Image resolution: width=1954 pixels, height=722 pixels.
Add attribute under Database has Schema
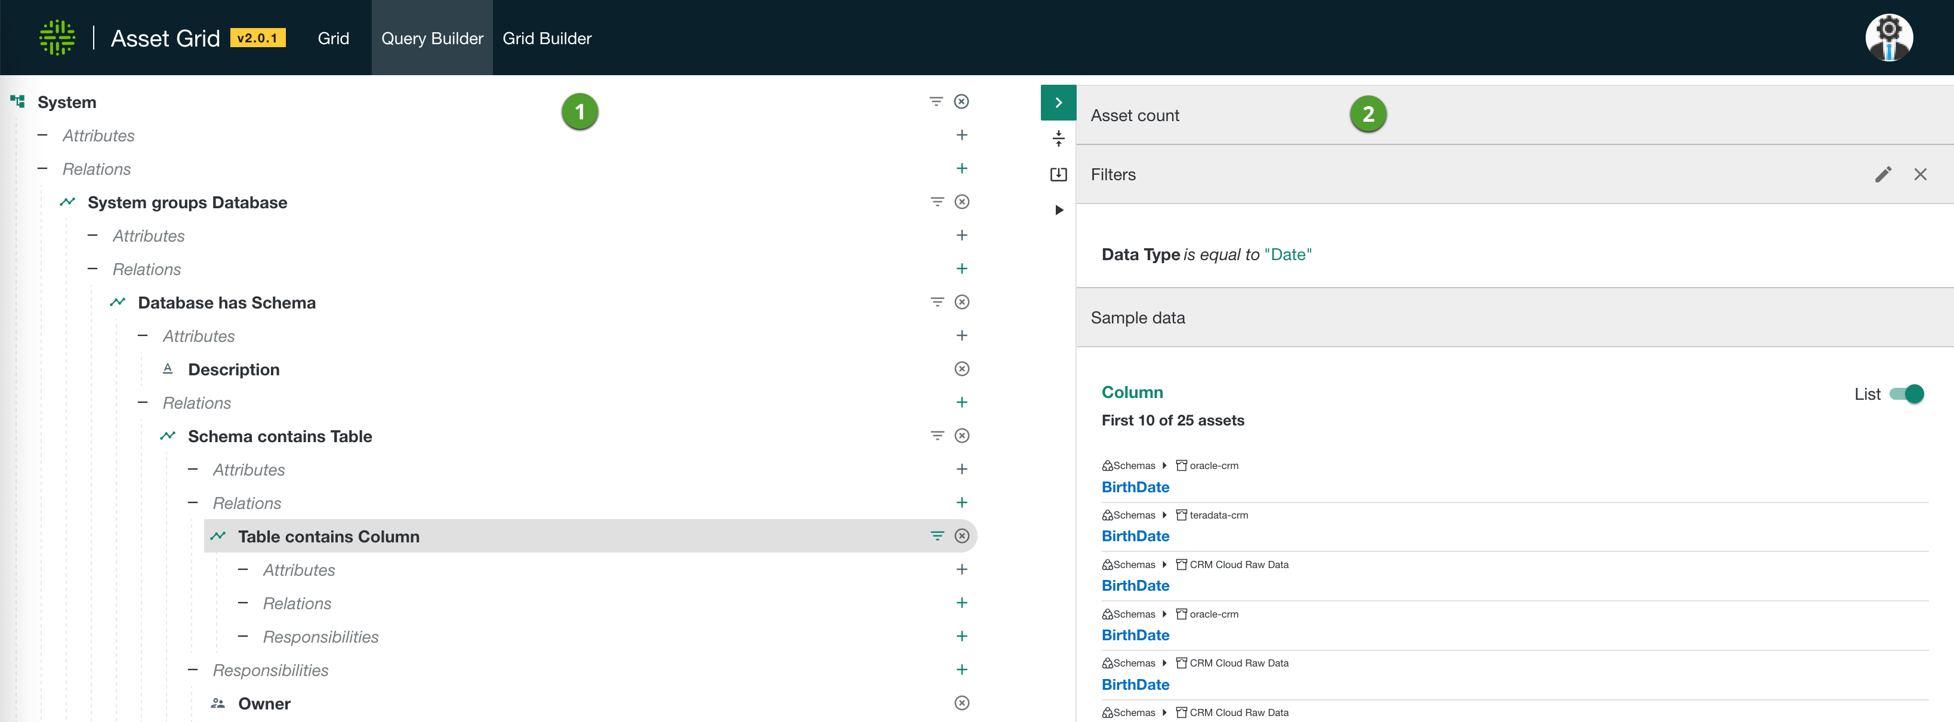click(x=962, y=335)
